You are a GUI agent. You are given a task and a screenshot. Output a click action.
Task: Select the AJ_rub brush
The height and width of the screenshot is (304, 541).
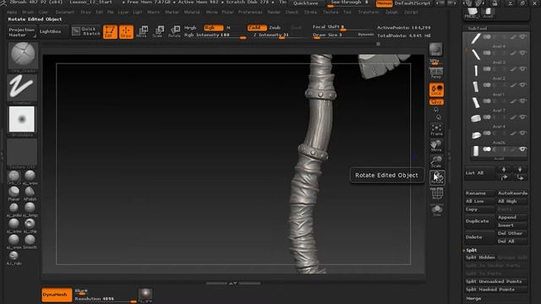pyautogui.click(x=14, y=258)
